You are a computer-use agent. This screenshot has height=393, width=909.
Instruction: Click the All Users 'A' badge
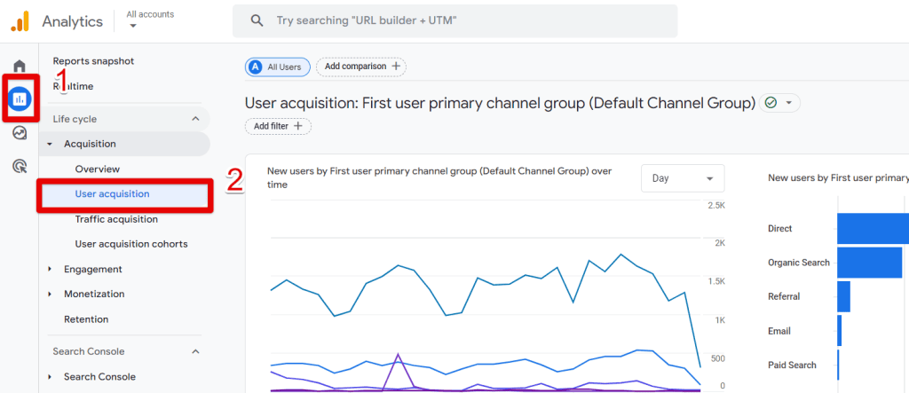(x=255, y=67)
